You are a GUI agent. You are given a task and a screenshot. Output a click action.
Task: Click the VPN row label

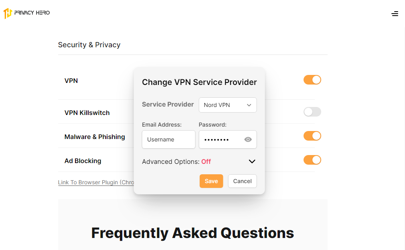71,81
